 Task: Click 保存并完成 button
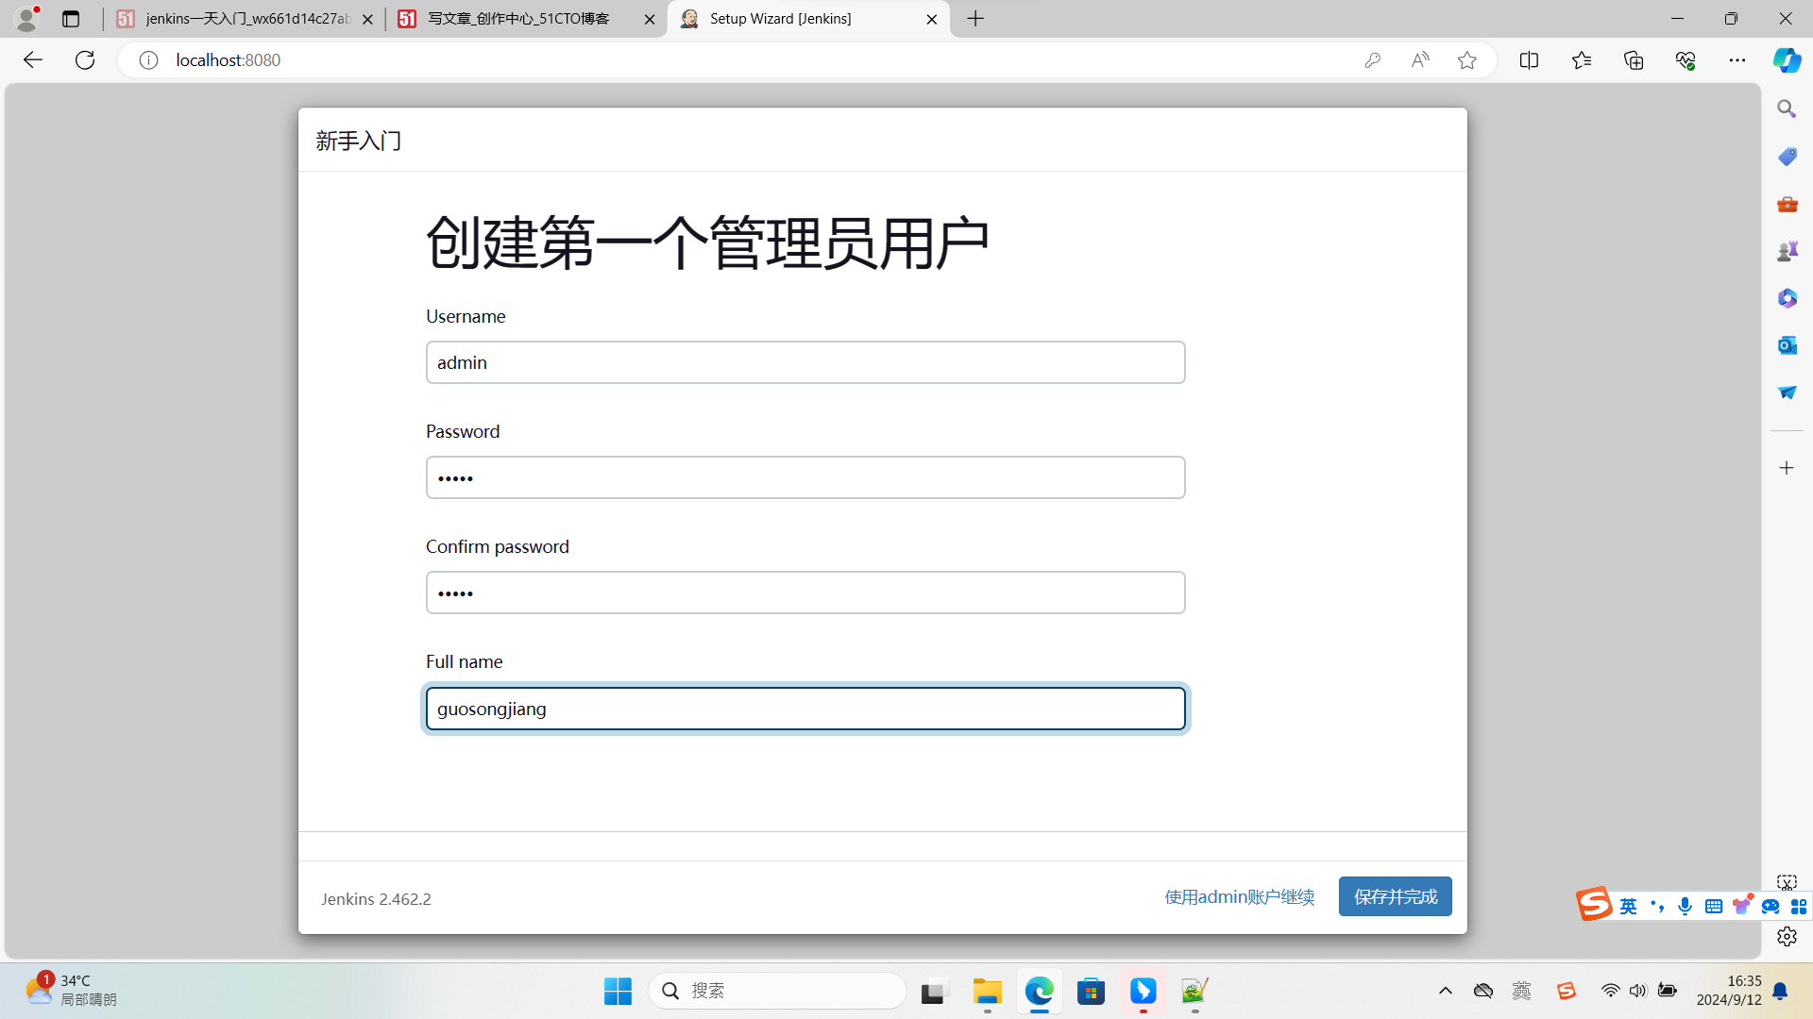[x=1395, y=896]
